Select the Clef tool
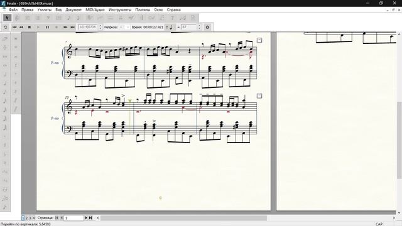Image resolution: width=402 pixels, height=226 pixels. click(48, 18)
